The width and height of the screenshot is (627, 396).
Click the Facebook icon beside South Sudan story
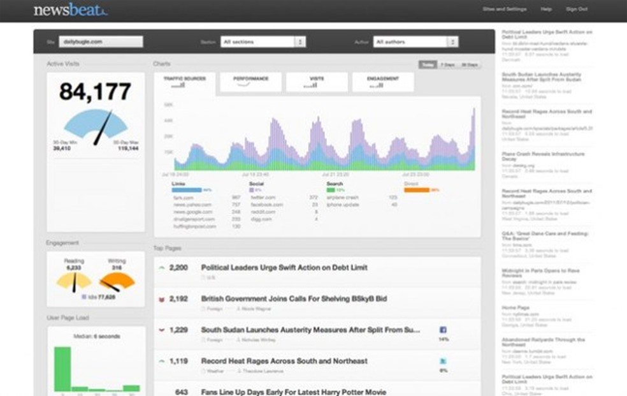click(x=443, y=330)
